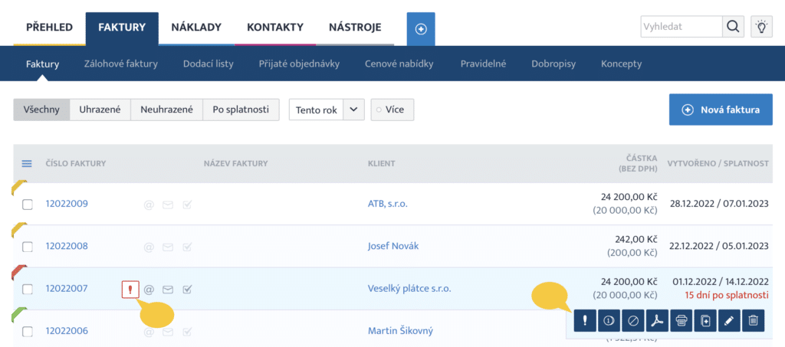Click the pencil edit icon for invoice 12022007
This screenshot has width=785, height=347.
(728, 322)
